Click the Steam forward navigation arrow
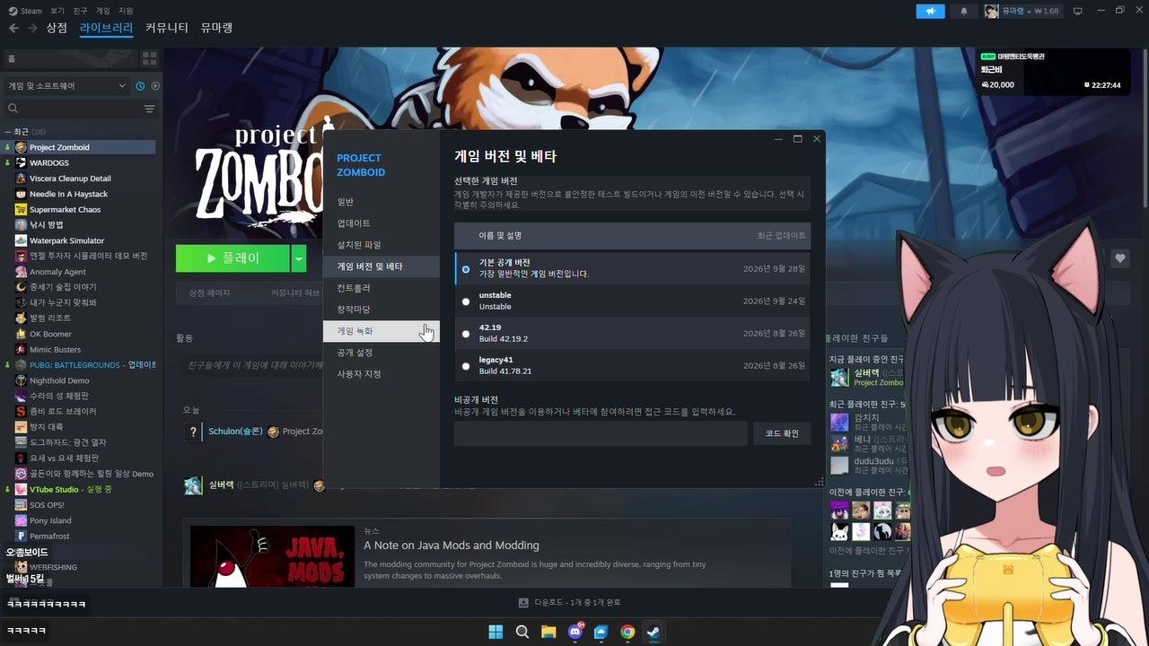The image size is (1149, 646). click(33, 28)
